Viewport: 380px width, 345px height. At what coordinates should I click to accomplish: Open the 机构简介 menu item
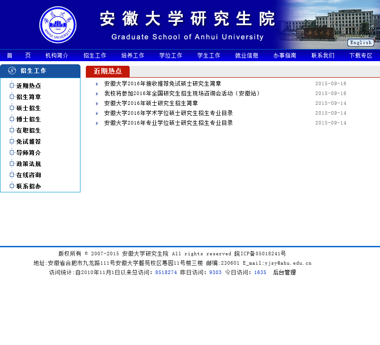(x=57, y=55)
